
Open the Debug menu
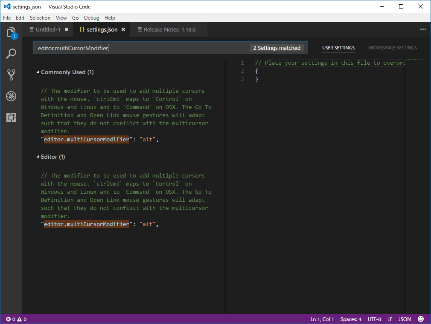coord(91,18)
